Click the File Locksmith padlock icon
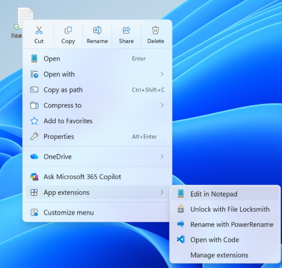282x268 pixels. tap(180, 209)
